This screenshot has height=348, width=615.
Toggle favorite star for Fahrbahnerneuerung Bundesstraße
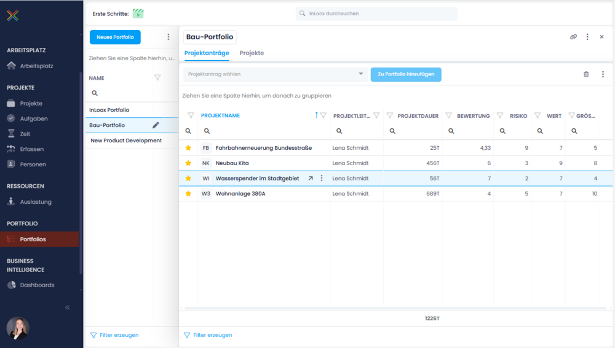pyautogui.click(x=188, y=148)
